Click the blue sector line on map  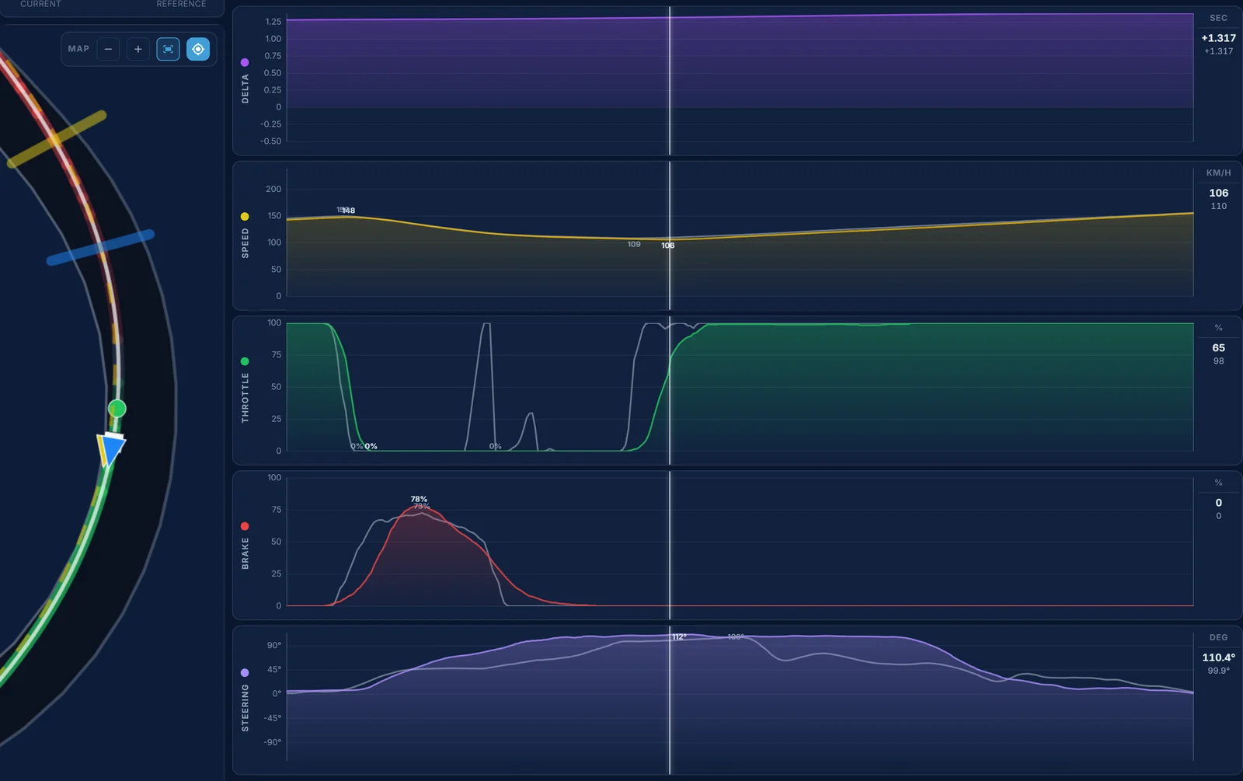(100, 247)
